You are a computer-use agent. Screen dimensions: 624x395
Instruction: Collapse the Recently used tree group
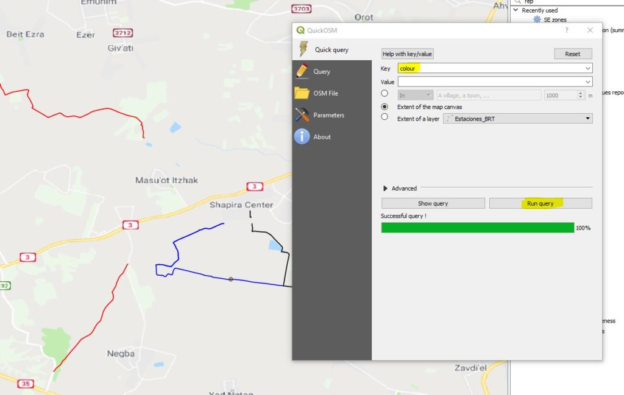516,10
